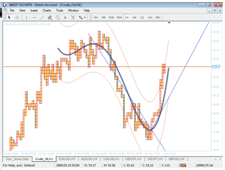The width and height of the screenshot is (225, 170).
Task: Open the Insert menu
Action: point(34,10)
